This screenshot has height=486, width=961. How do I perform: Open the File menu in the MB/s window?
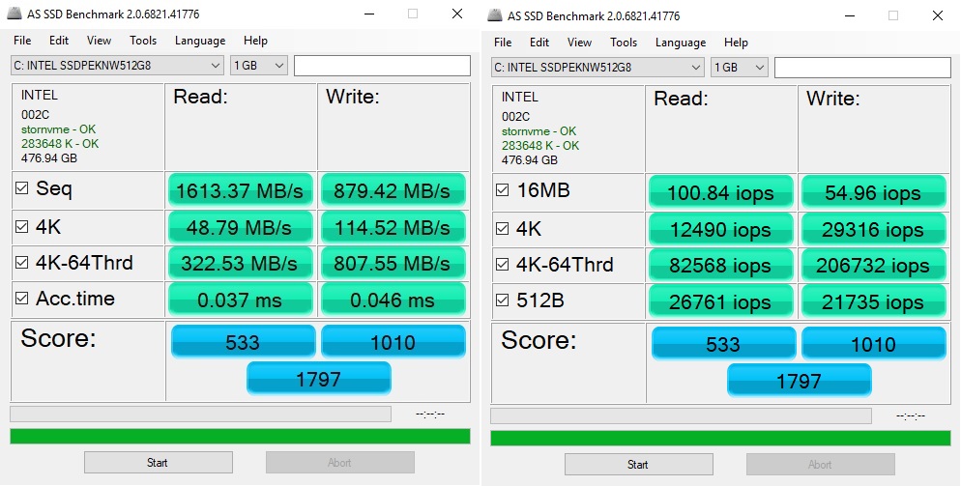[22, 41]
